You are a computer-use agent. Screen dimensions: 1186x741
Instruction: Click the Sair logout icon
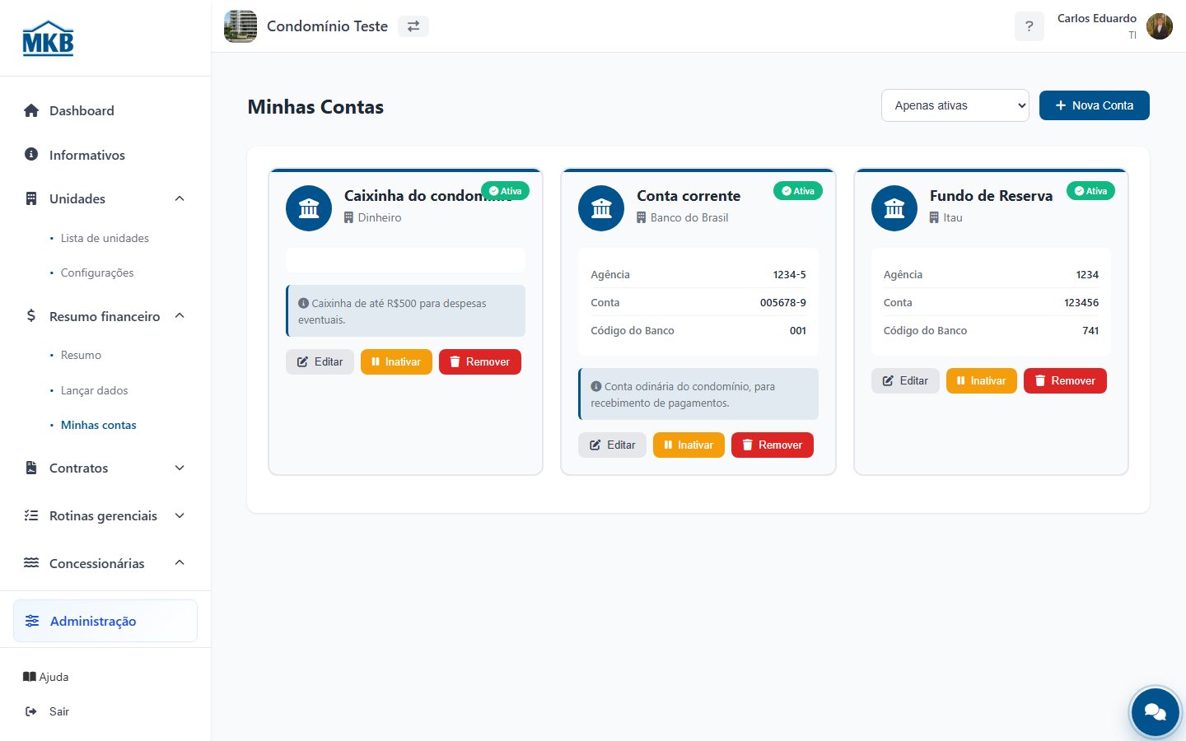pyautogui.click(x=31, y=711)
